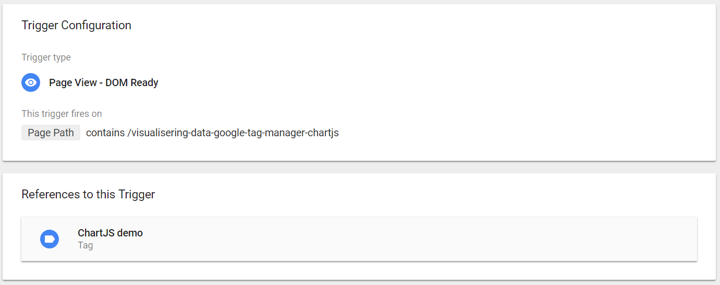
Task: Click the blue ChartJS demo tag icon
Action: (x=50, y=239)
